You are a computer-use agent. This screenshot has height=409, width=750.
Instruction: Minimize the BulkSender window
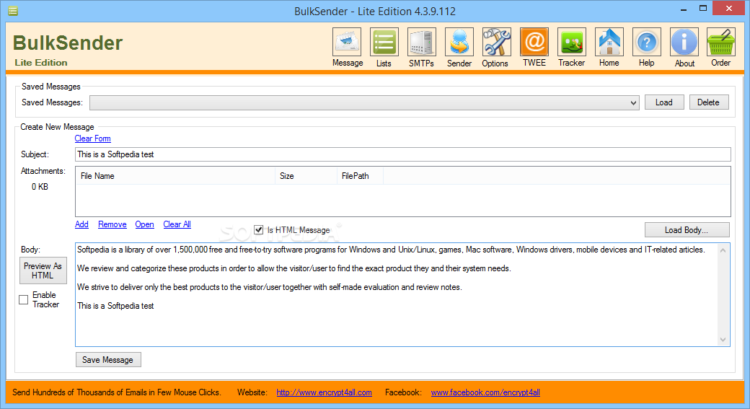coord(684,9)
